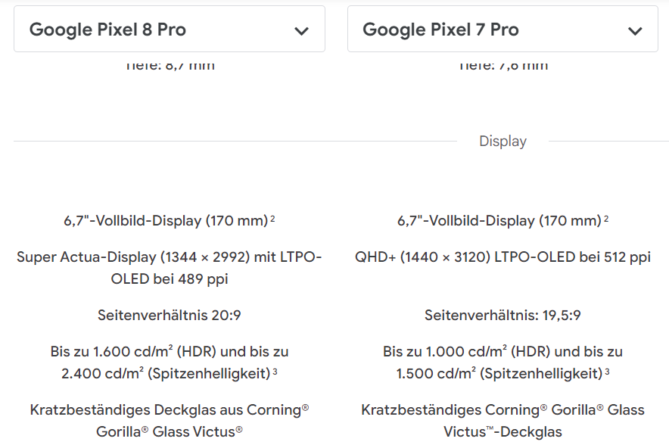This screenshot has width=669, height=448.
Task: Open the Google Pixel 7 Pro dropdown
Action: [503, 30]
